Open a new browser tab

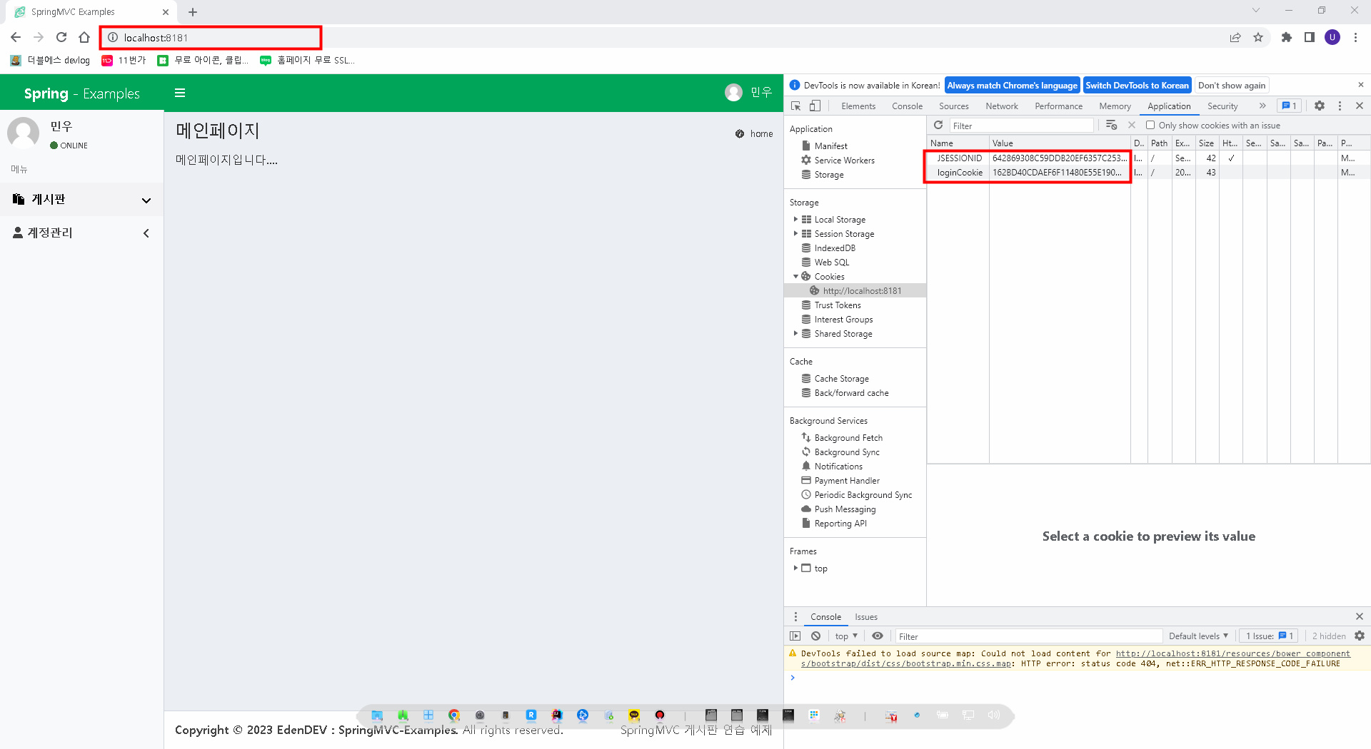pyautogui.click(x=193, y=12)
